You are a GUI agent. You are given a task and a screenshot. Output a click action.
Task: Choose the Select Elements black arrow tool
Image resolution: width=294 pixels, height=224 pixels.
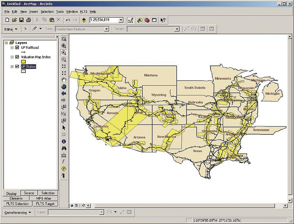click(64, 128)
